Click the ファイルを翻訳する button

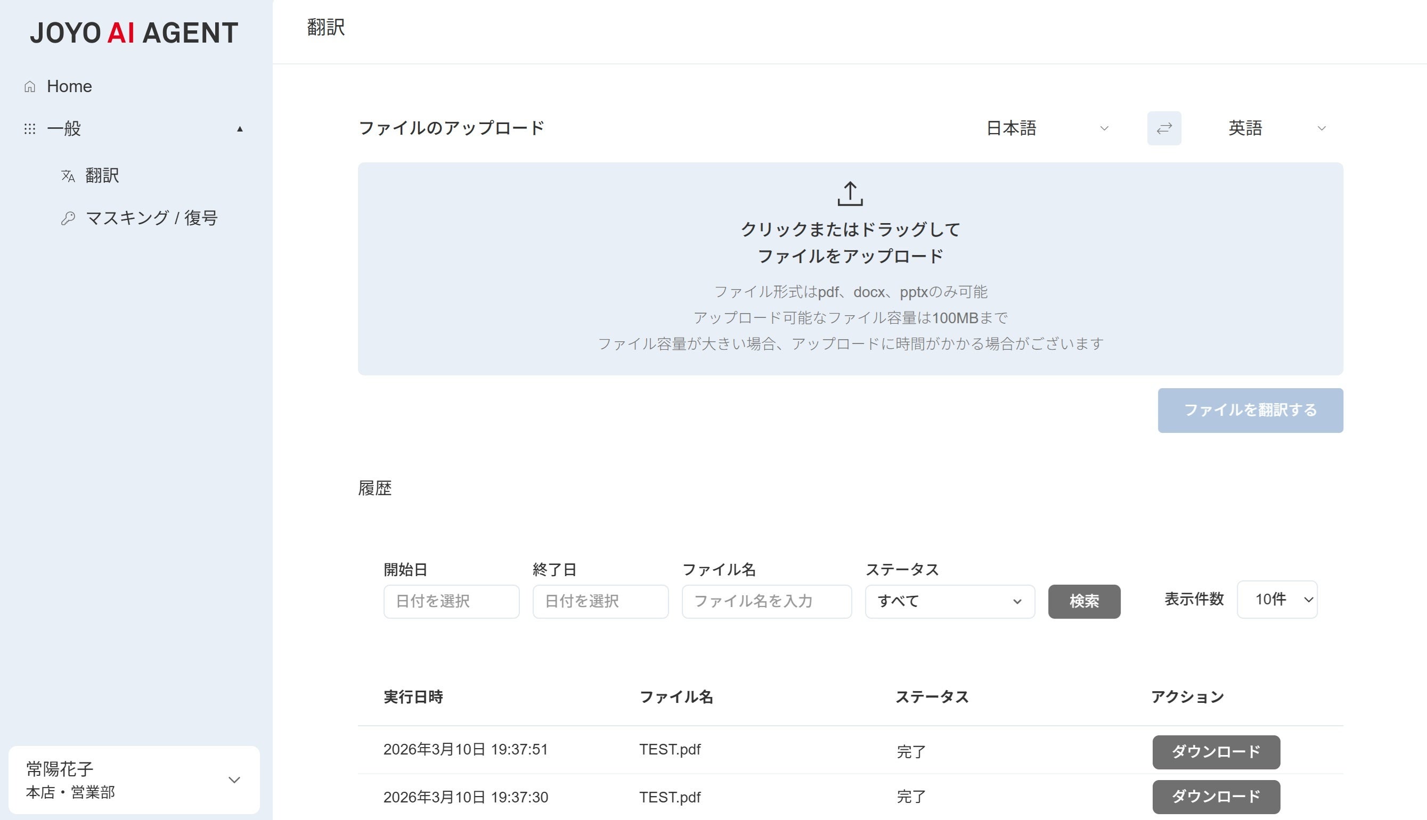[1250, 410]
